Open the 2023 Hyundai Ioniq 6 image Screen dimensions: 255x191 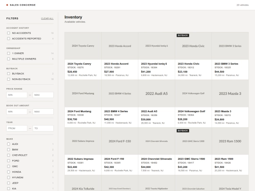(x=157, y=46)
